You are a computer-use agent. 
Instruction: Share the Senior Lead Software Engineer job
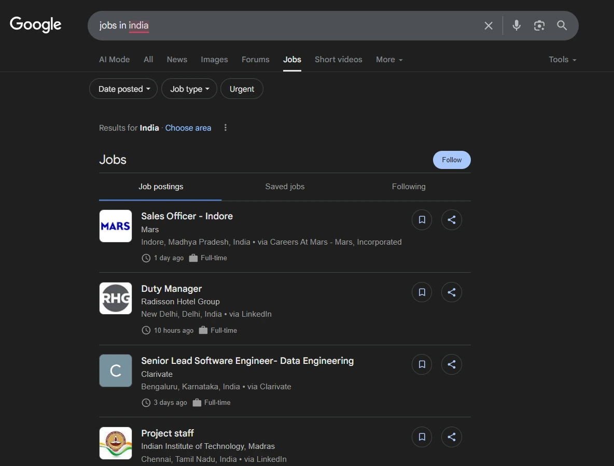[x=452, y=364]
